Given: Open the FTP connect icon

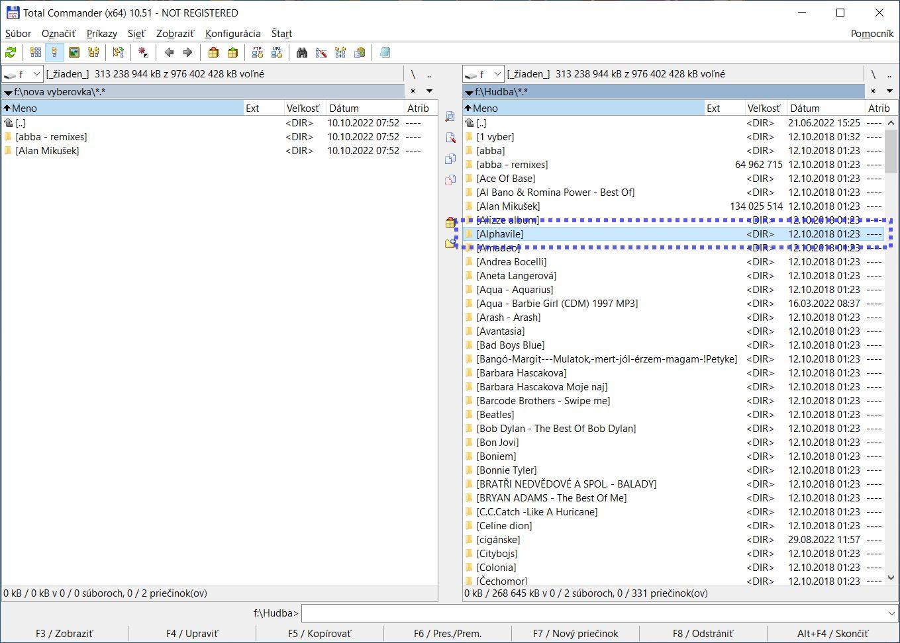Looking at the screenshot, I should [258, 52].
